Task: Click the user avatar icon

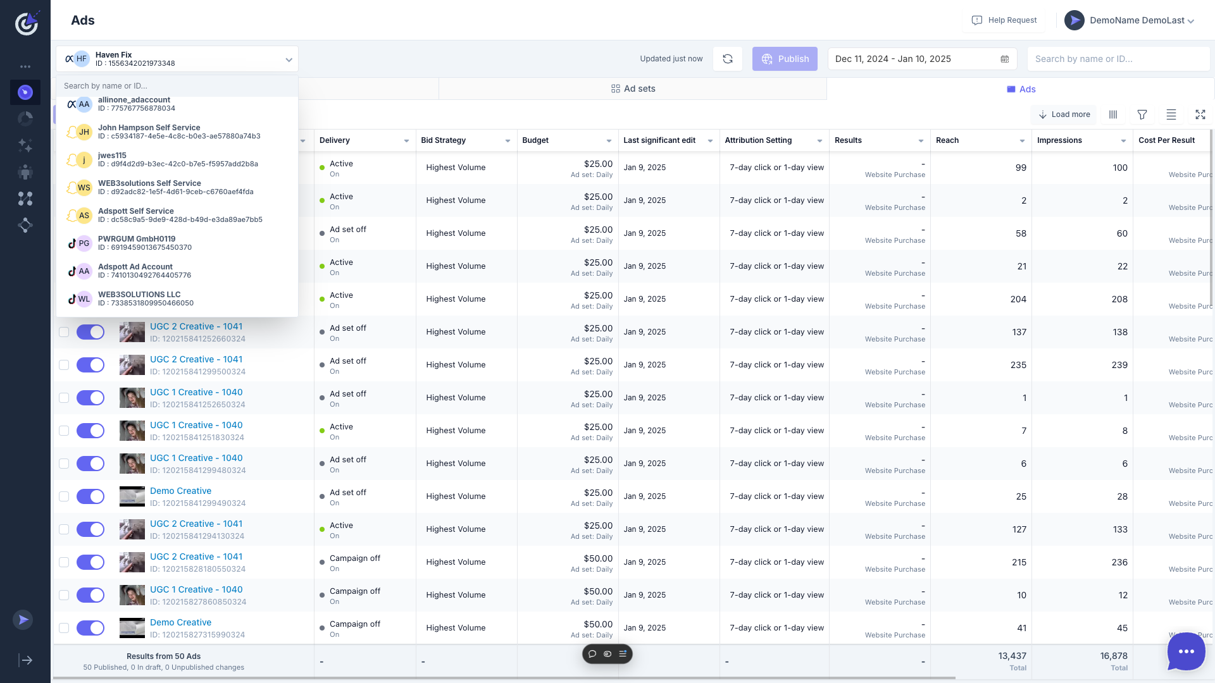Action: (x=1075, y=20)
